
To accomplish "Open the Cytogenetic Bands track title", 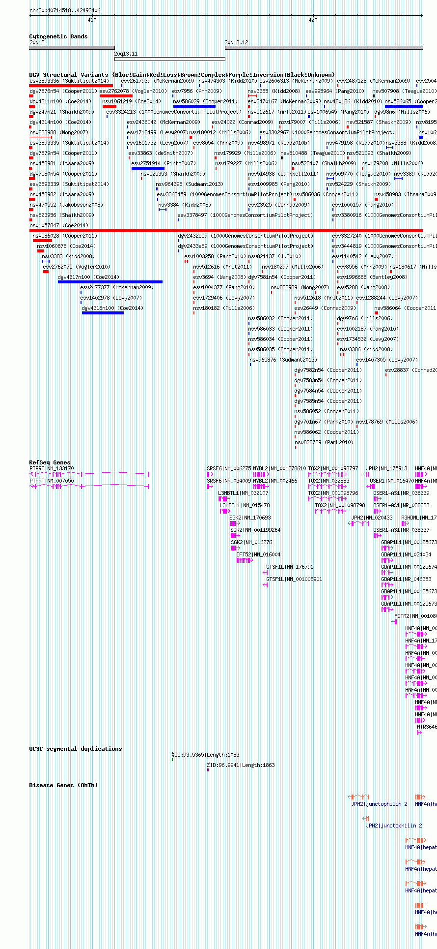I will tap(58, 36).
